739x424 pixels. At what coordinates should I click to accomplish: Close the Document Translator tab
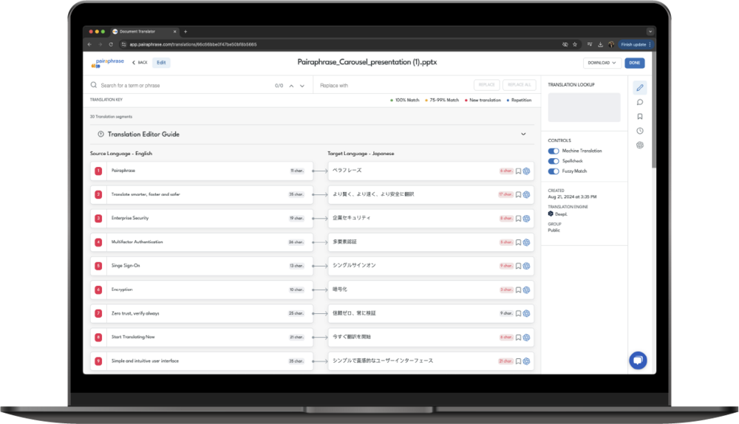pyautogui.click(x=174, y=32)
